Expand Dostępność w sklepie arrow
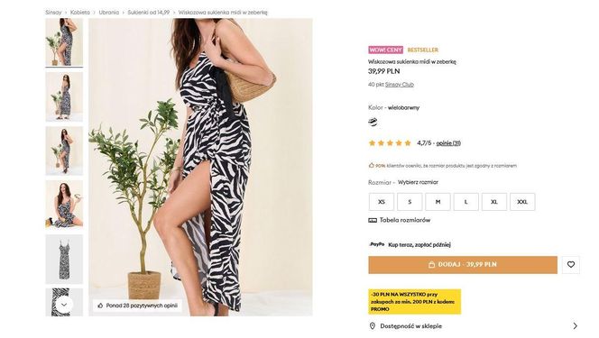 [576, 325]
